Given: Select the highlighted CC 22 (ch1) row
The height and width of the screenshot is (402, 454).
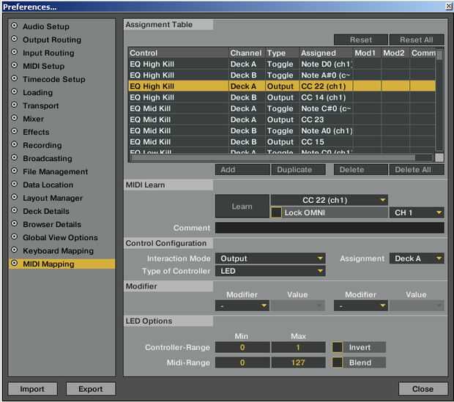Looking at the screenshot, I should tap(282, 86).
